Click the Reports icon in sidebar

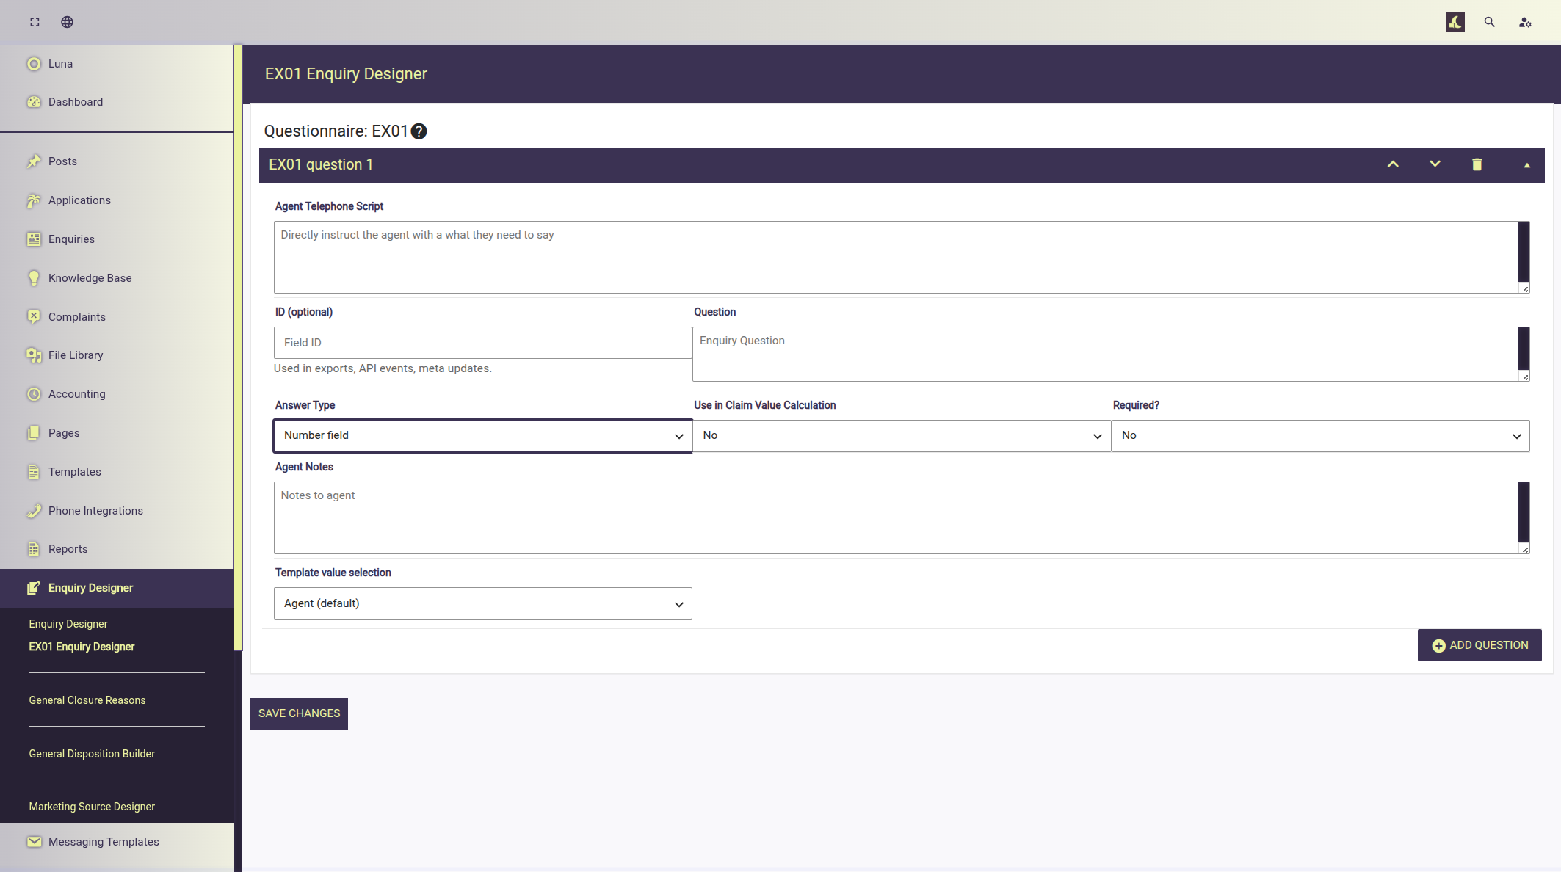pyautogui.click(x=34, y=549)
